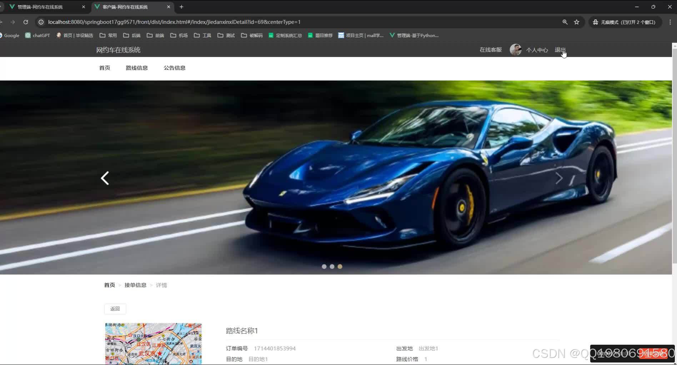
Task: Click the 退出 logout link
Action: (x=559, y=50)
